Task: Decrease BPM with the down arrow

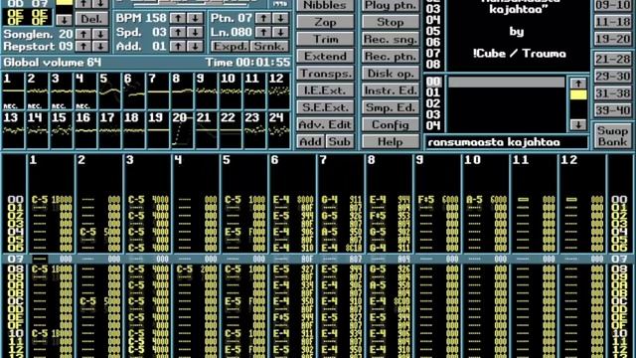Action: click(195, 18)
